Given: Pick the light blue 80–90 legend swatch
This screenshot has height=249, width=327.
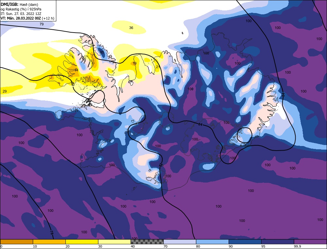Looking at the screenshot, I should tap(212, 242).
